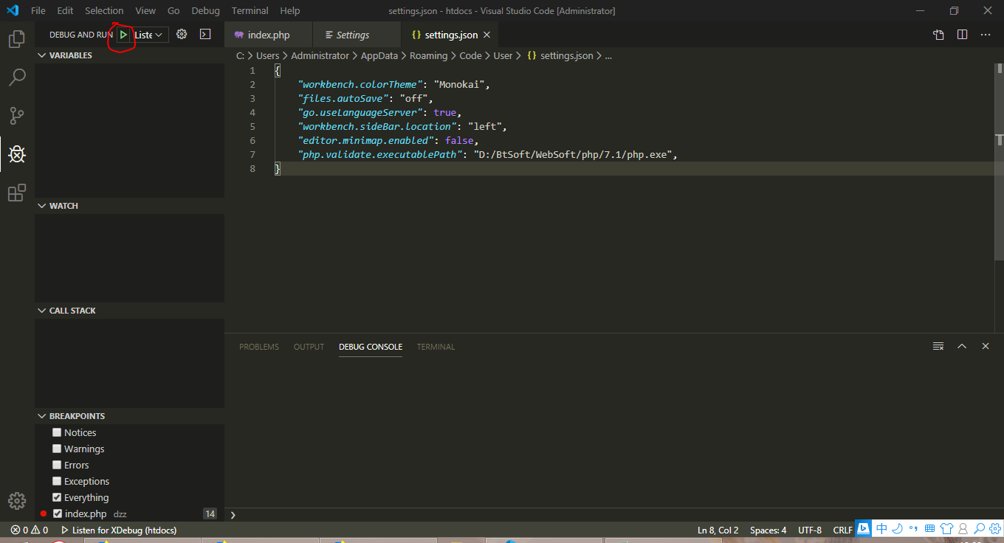Switch to the TERMINAL panel tab
The width and height of the screenshot is (1004, 543).
click(x=436, y=347)
